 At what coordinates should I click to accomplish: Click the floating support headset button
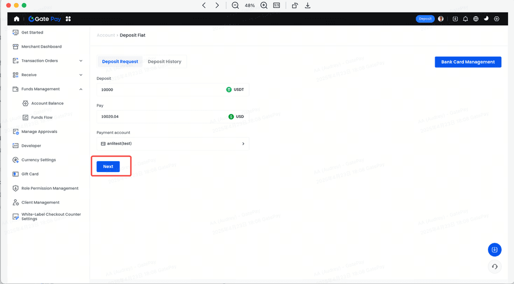(x=494, y=266)
